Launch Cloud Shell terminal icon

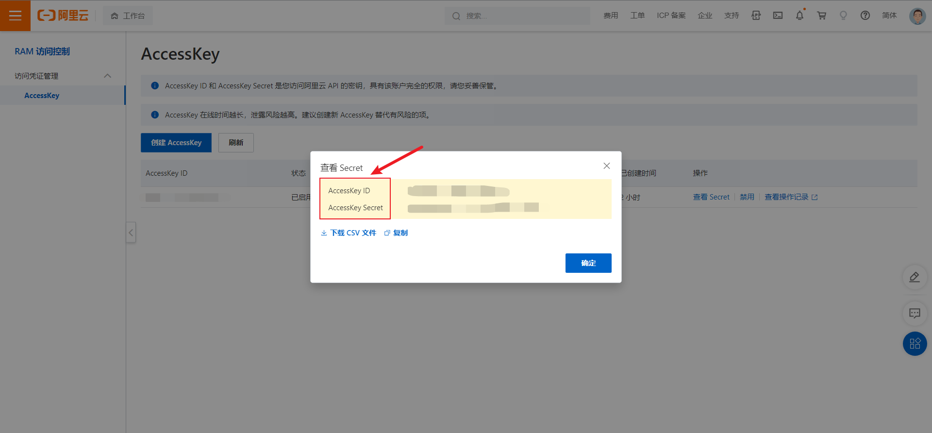point(778,16)
